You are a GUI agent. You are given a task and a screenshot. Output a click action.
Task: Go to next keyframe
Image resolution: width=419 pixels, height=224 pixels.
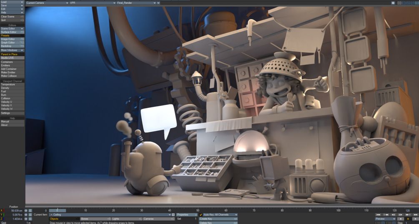[x=408, y=215]
